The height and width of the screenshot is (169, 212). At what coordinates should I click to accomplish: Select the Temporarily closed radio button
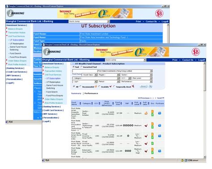[114, 87]
